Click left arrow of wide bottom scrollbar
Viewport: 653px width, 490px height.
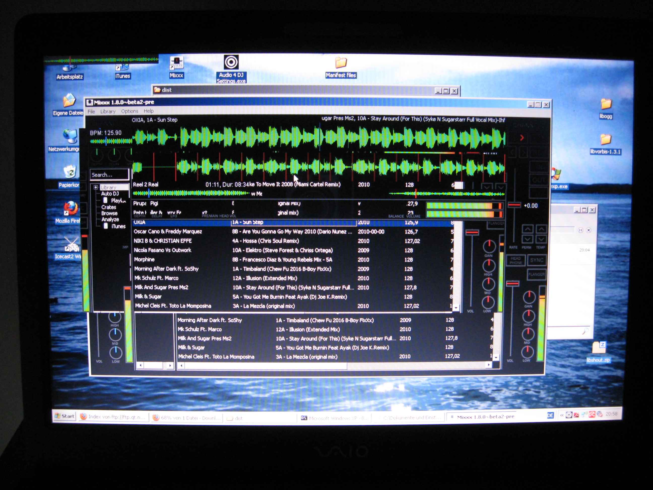[181, 366]
